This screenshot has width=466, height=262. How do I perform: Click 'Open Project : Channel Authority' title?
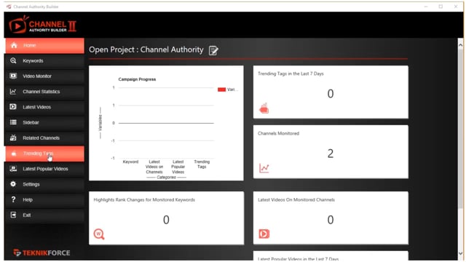click(x=146, y=49)
